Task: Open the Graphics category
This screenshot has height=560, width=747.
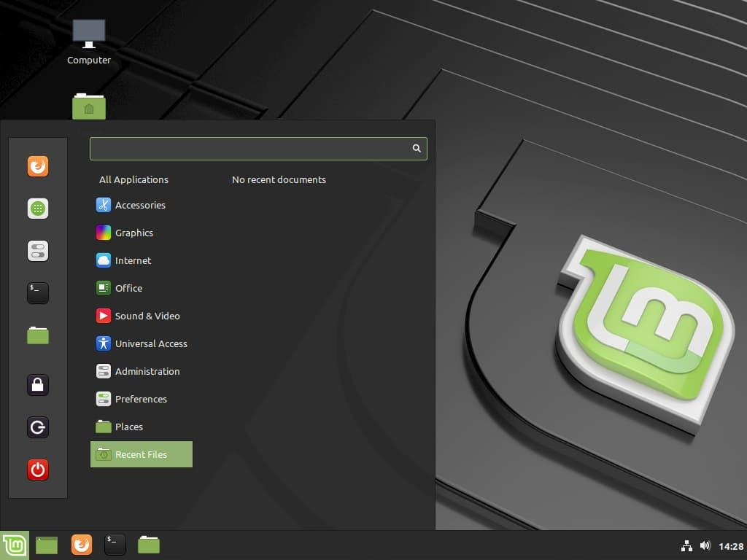Action: pyautogui.click(x=142, y=233)
